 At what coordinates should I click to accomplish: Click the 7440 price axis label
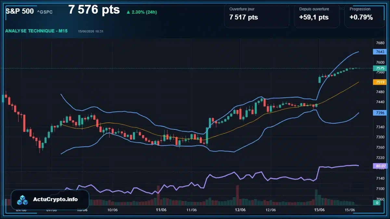380,102
